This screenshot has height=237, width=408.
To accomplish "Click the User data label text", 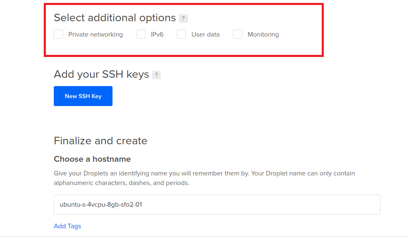I will [205, 35].
